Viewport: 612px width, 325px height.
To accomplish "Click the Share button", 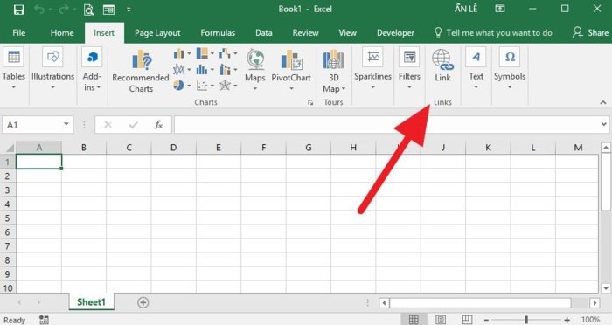I will click(x=590, y=33).
